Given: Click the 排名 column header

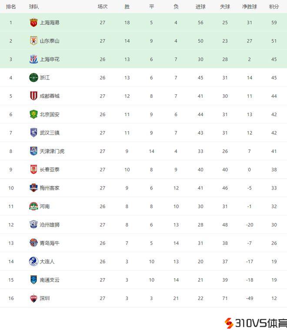Looking at the screenshot, I should coord(11,7).
